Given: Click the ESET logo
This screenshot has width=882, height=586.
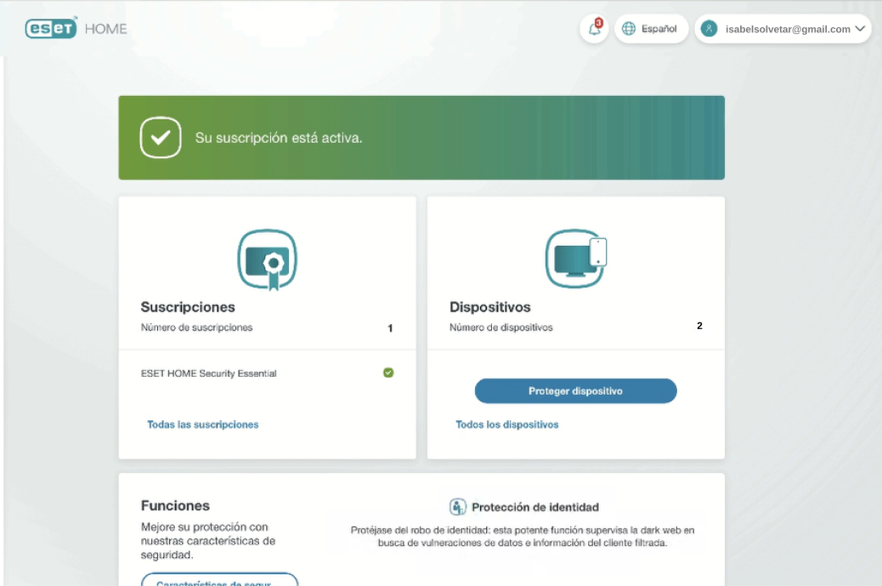Looking at the screenshot, I should [51, 28].
